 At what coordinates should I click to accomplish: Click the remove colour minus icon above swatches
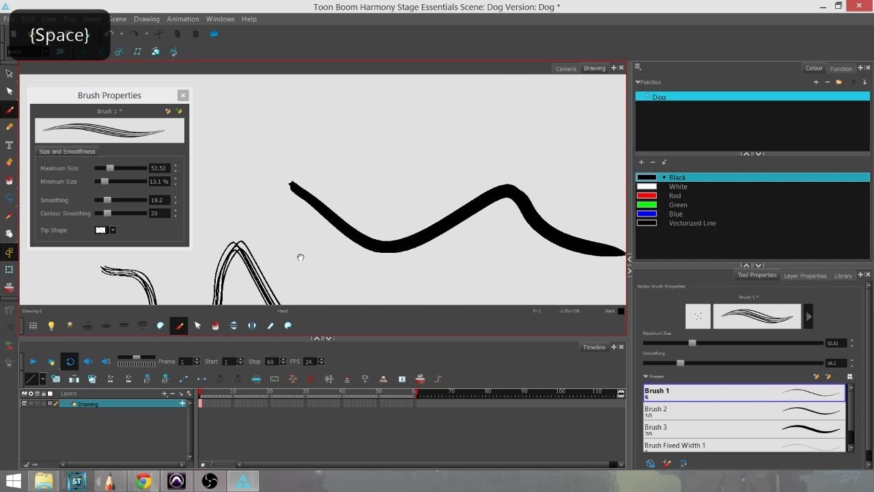pyautogui.click(x=653, y=163)
